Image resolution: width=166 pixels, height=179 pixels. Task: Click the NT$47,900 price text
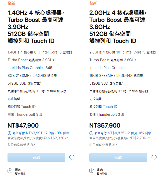point(23,126)
